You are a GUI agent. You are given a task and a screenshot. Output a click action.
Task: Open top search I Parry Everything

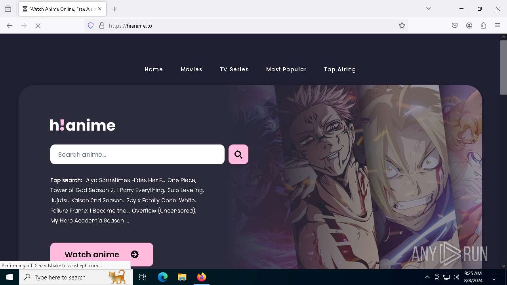point(141,190)
